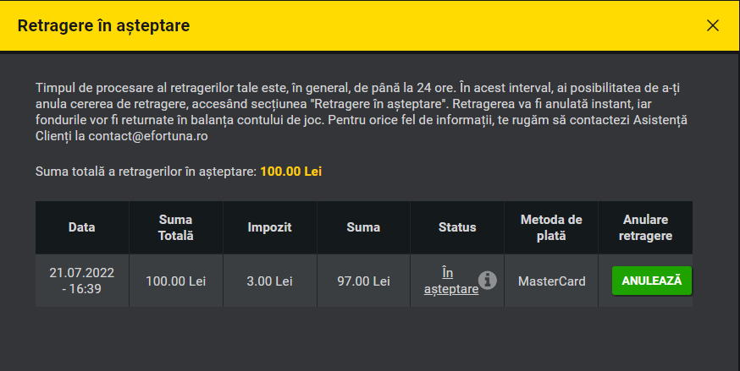The image size is (740, 371).
Task: Click the Impozit column header
Action: pyautogui.click(x=269, y=226)
